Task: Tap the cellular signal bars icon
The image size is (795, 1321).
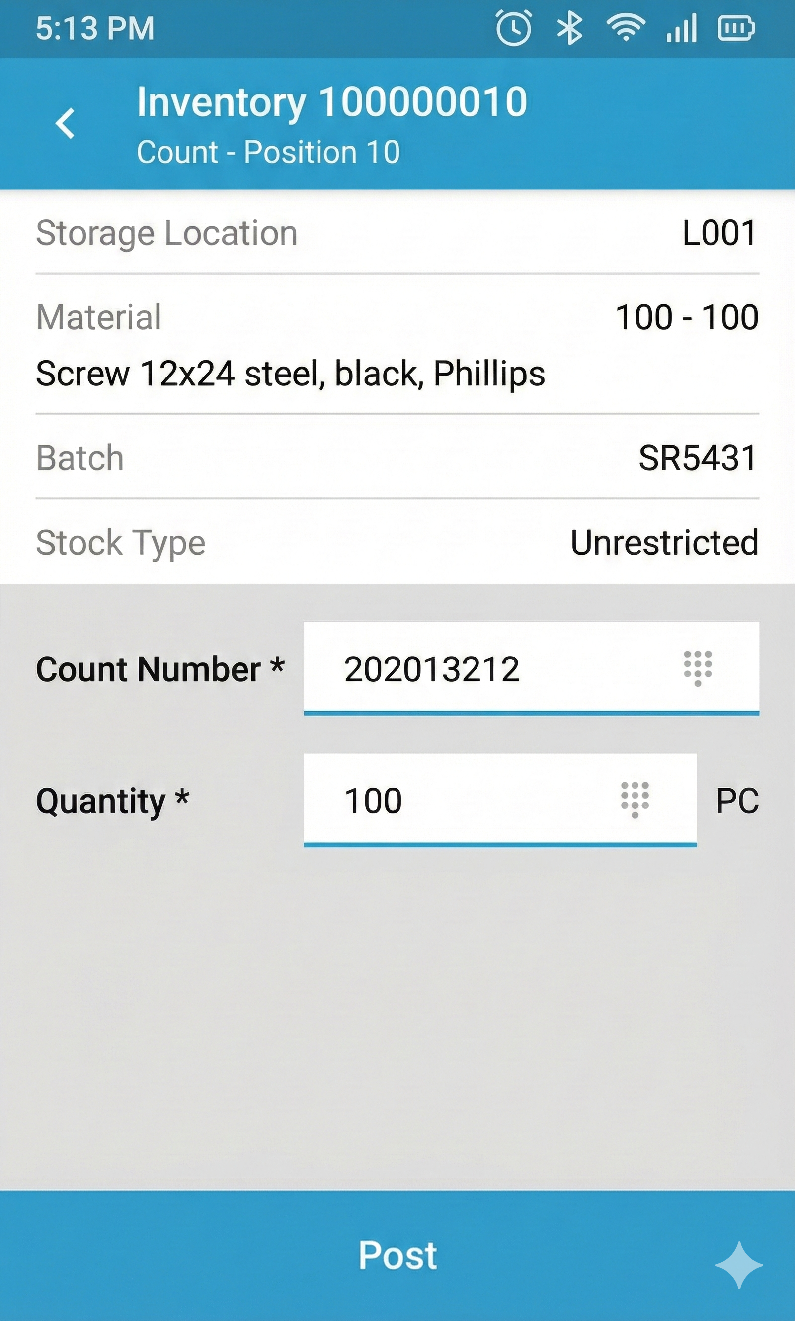Action: [x=681, y=28]
